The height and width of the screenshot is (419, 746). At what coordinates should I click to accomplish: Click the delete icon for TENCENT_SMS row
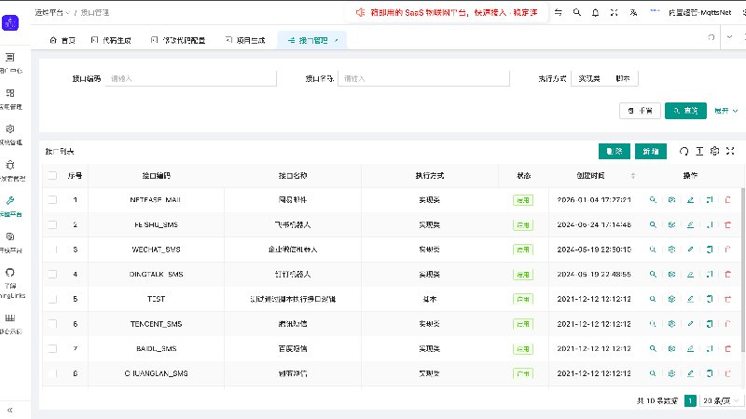coord(727,324)
